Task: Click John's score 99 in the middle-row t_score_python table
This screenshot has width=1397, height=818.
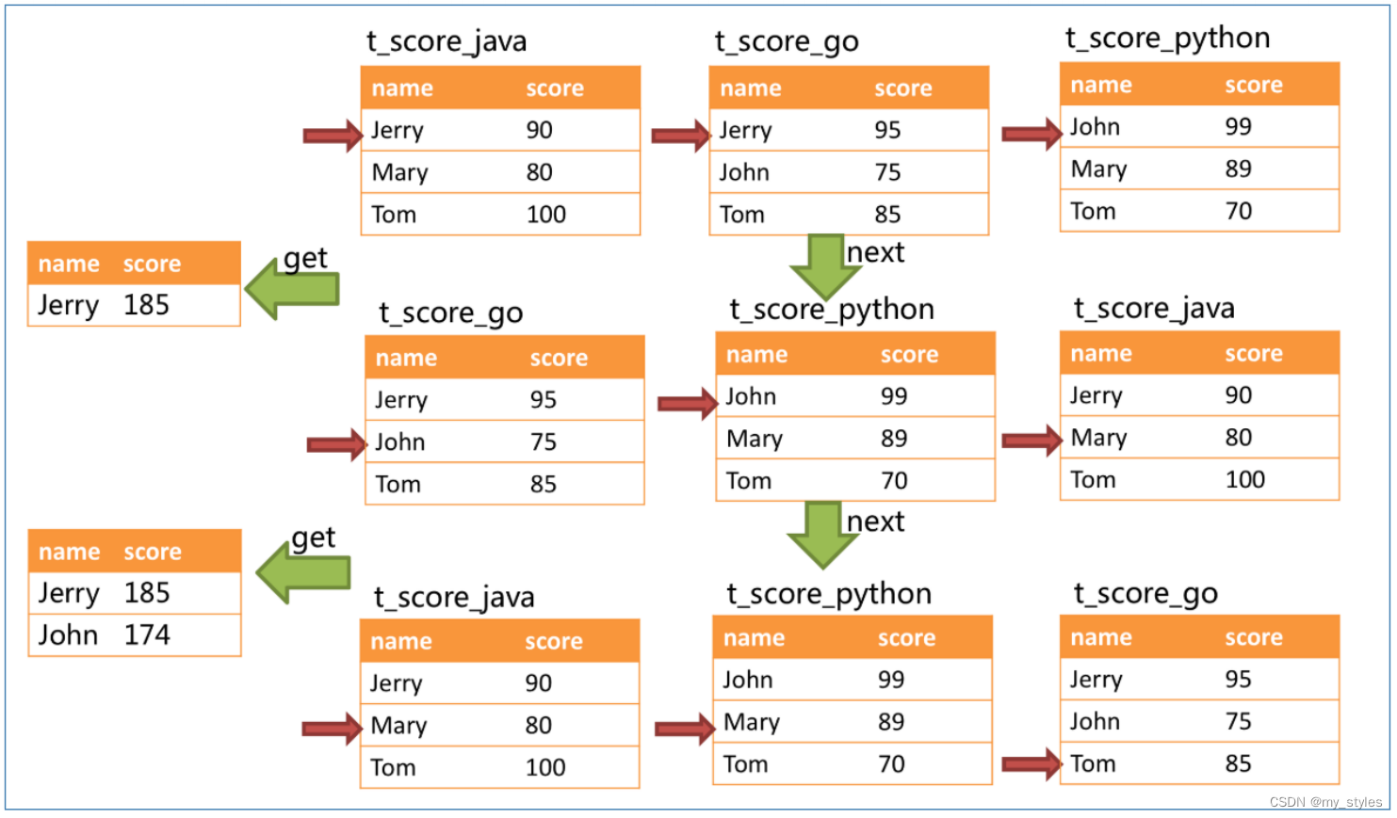Action: [x=894, y=396]
